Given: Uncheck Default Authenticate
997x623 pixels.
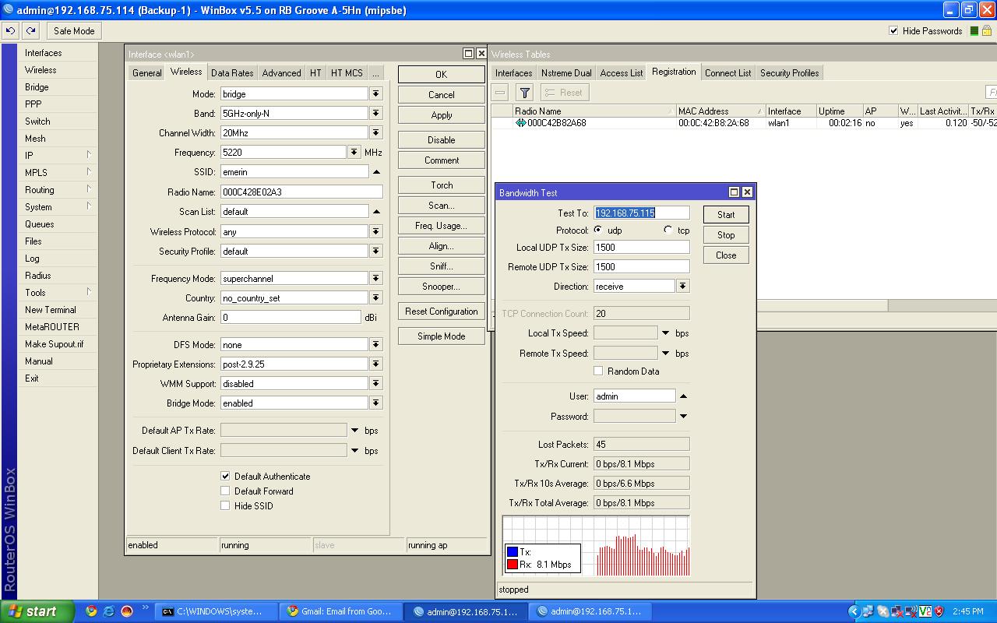Looking at the screenshot, I should [225, 477].
